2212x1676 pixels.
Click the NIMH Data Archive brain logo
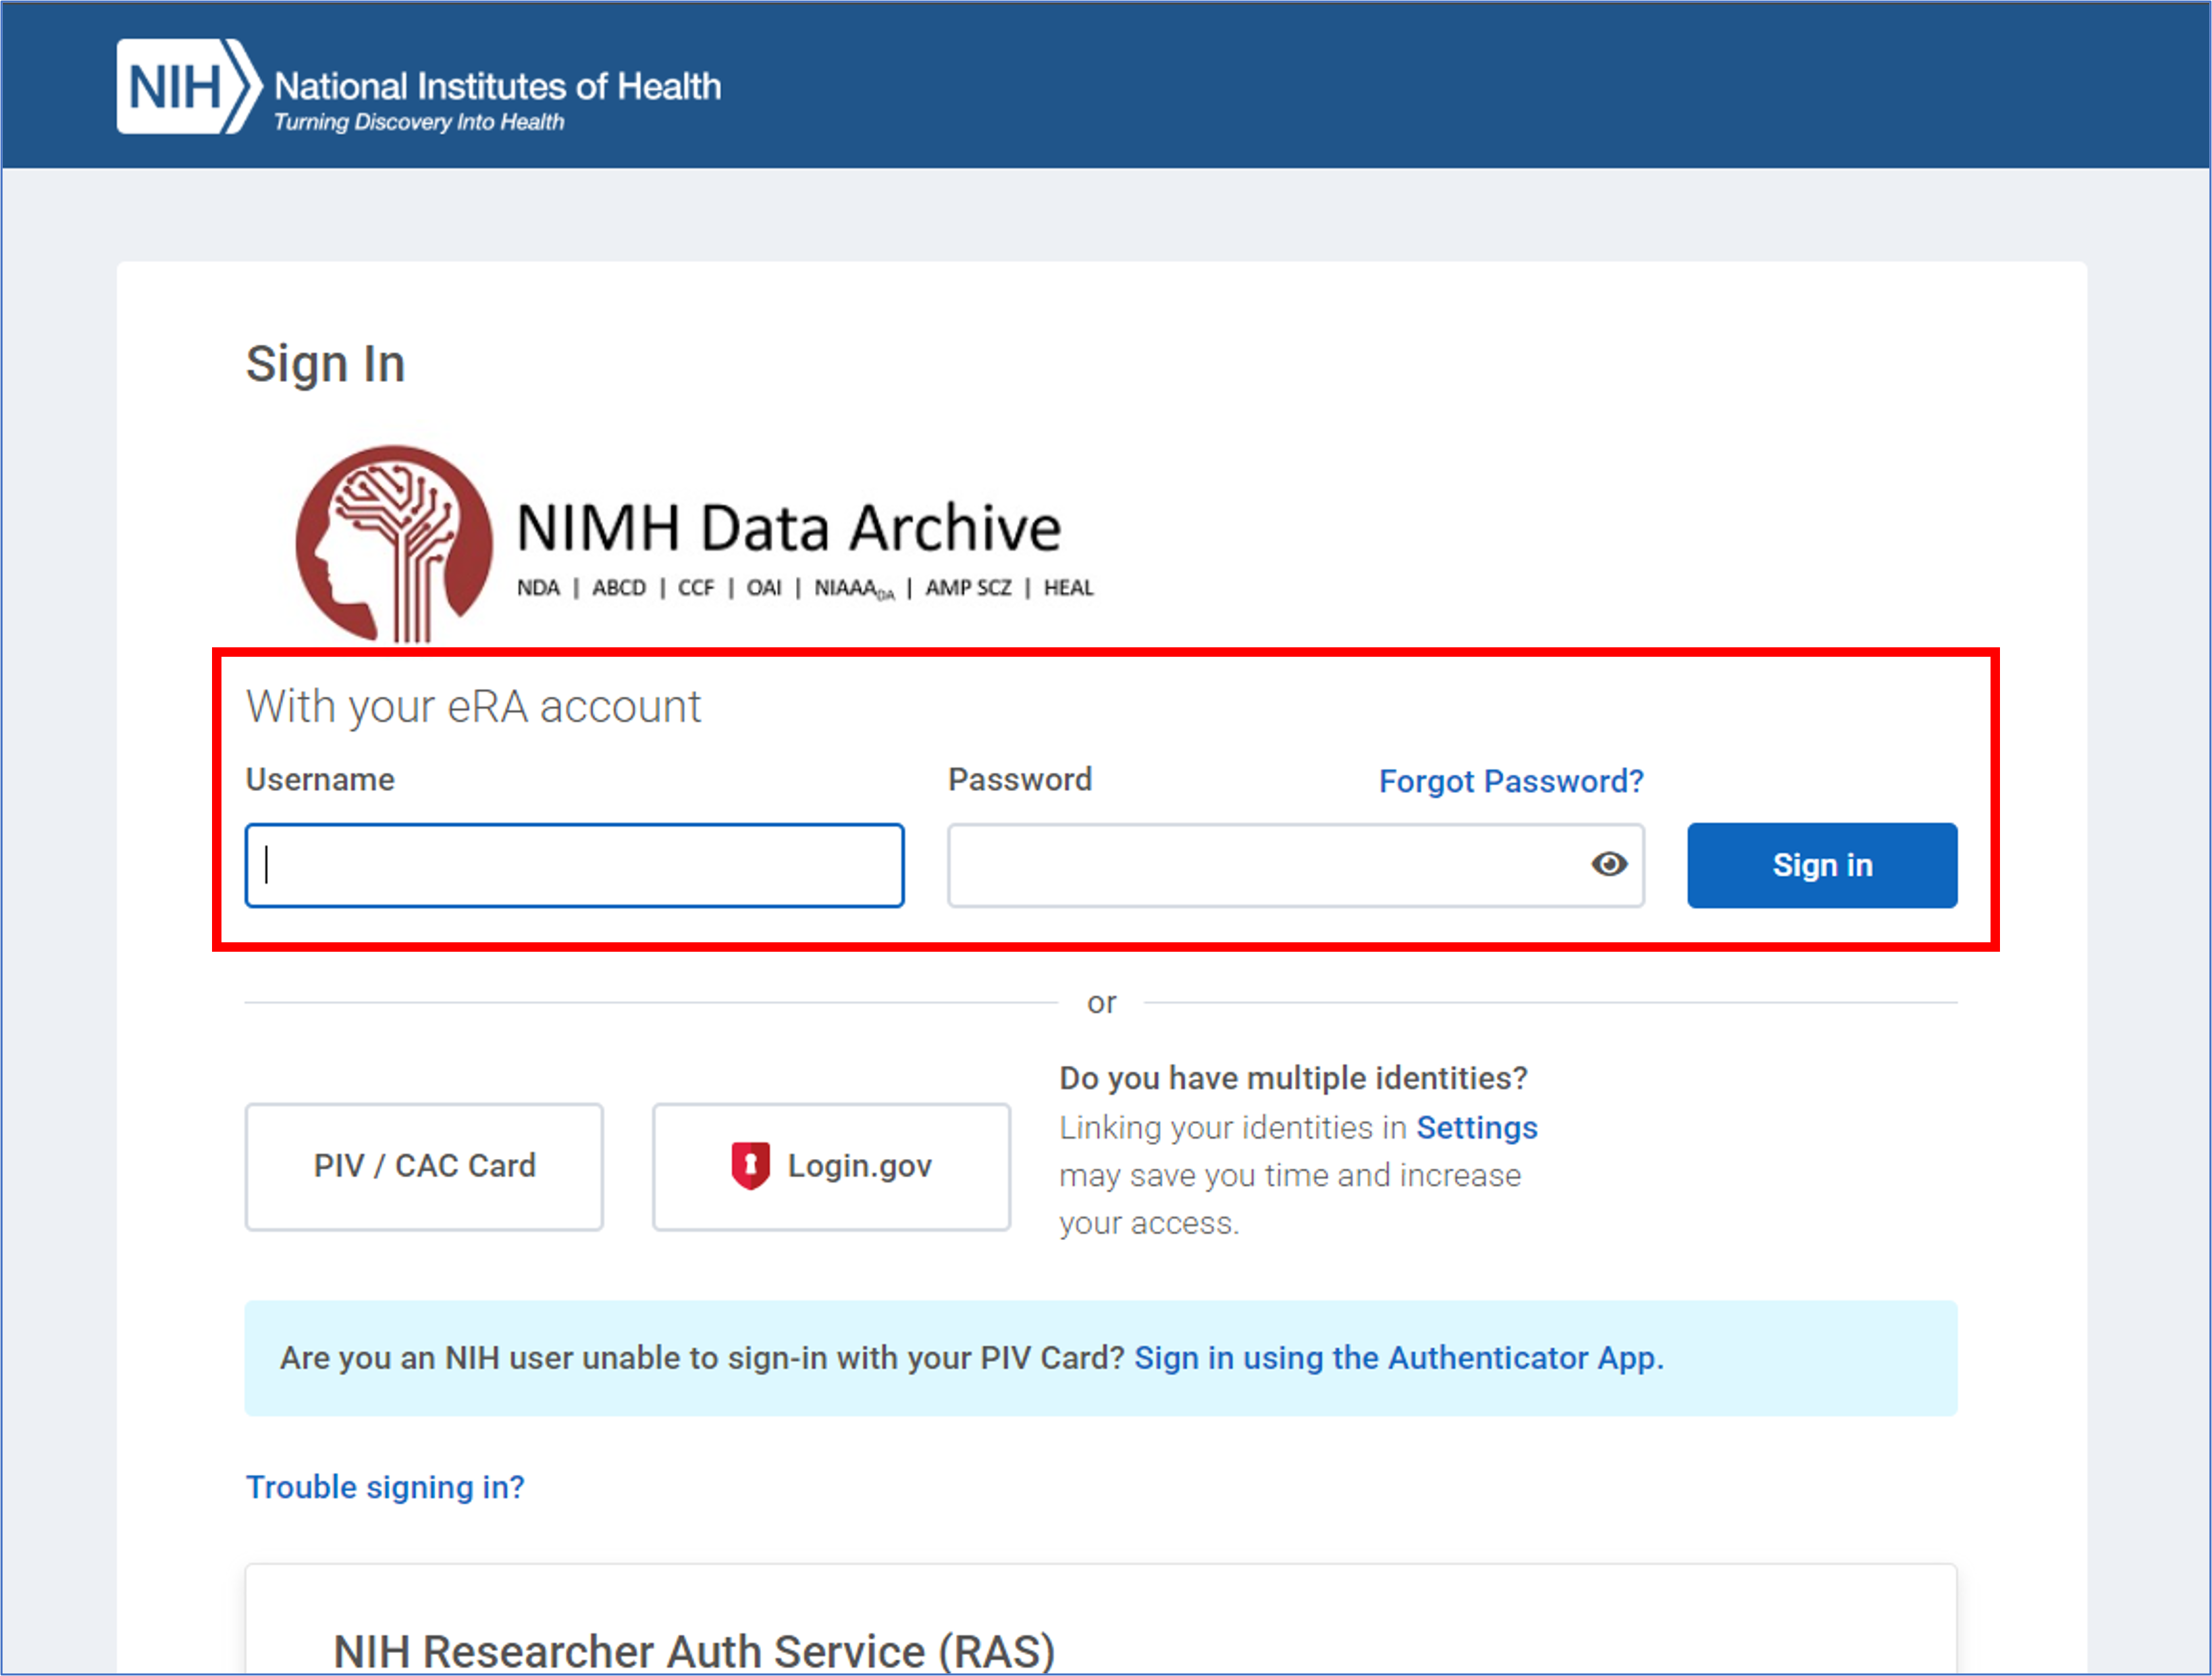pos(393,543)
